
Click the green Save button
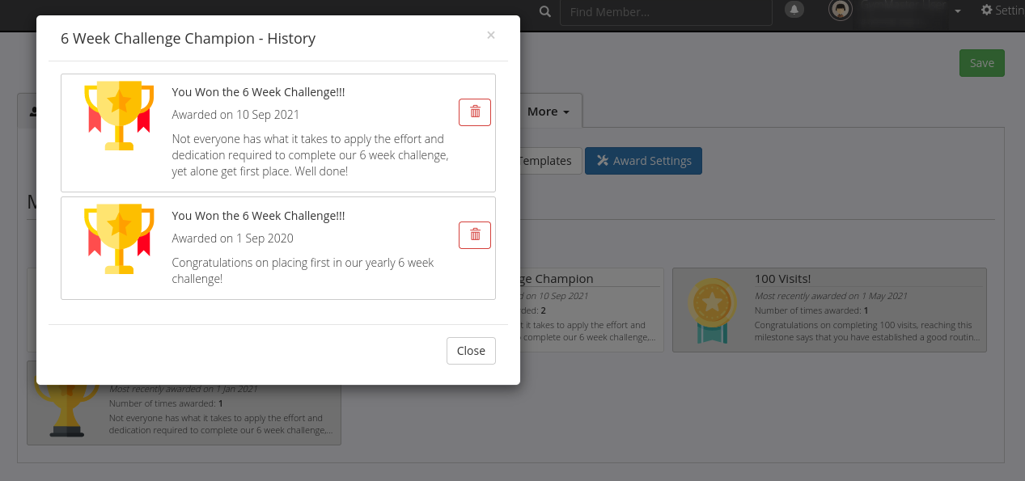pos(981,63)
